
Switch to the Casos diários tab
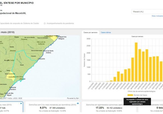(x=106, y=32)
